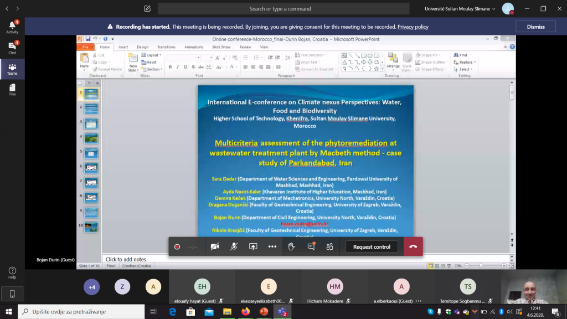Toggle Underline formatting in Font group

click(185, 67)
